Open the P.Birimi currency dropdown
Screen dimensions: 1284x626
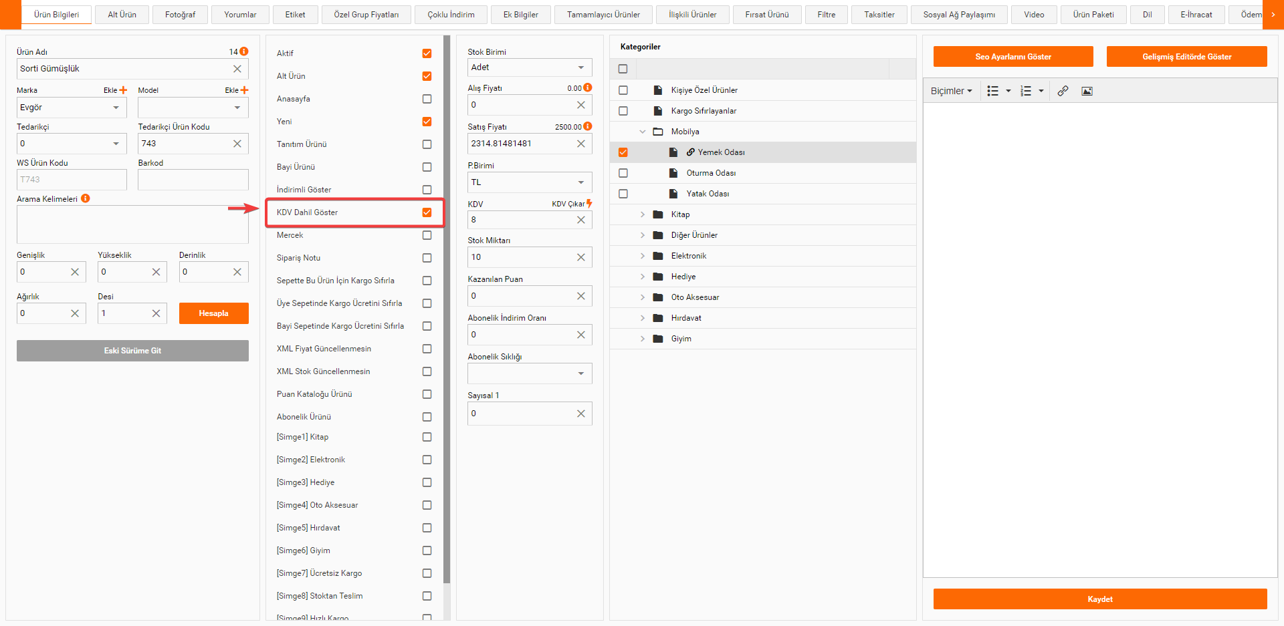tap(530, 182)
